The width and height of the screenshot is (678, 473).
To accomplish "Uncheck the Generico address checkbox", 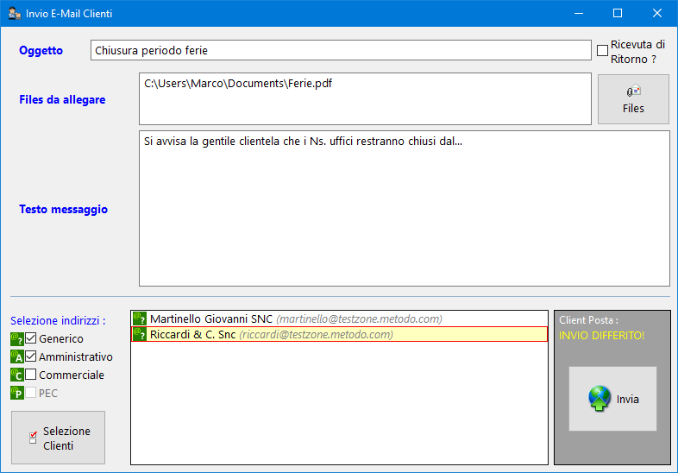I will click(x=31, y=338).
